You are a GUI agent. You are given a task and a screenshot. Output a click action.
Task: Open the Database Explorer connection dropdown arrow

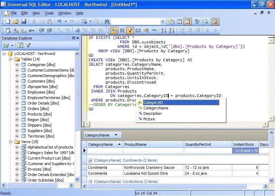click(12, 45)
